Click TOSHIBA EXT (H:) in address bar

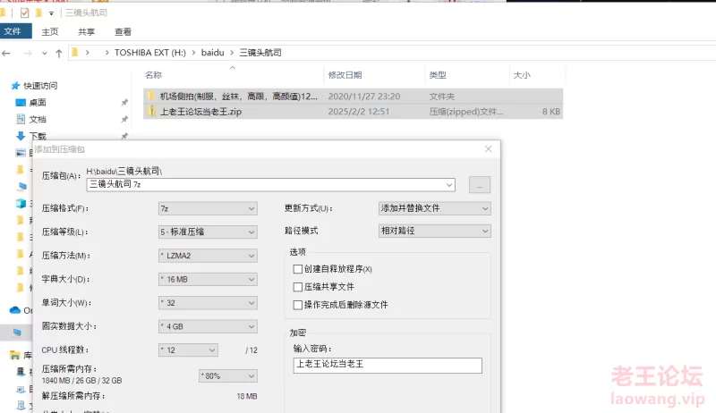pos(149,53)
